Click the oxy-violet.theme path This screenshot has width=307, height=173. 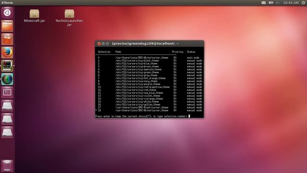coord(138,96)
